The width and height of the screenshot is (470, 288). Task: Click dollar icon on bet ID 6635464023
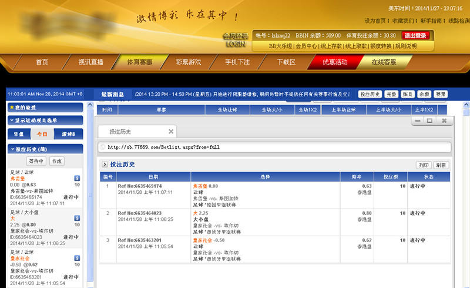click(77, 218)
